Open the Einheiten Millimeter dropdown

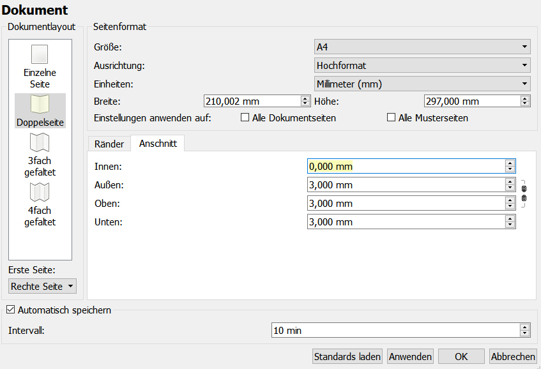pyautogui.click(x=422, y=84)
